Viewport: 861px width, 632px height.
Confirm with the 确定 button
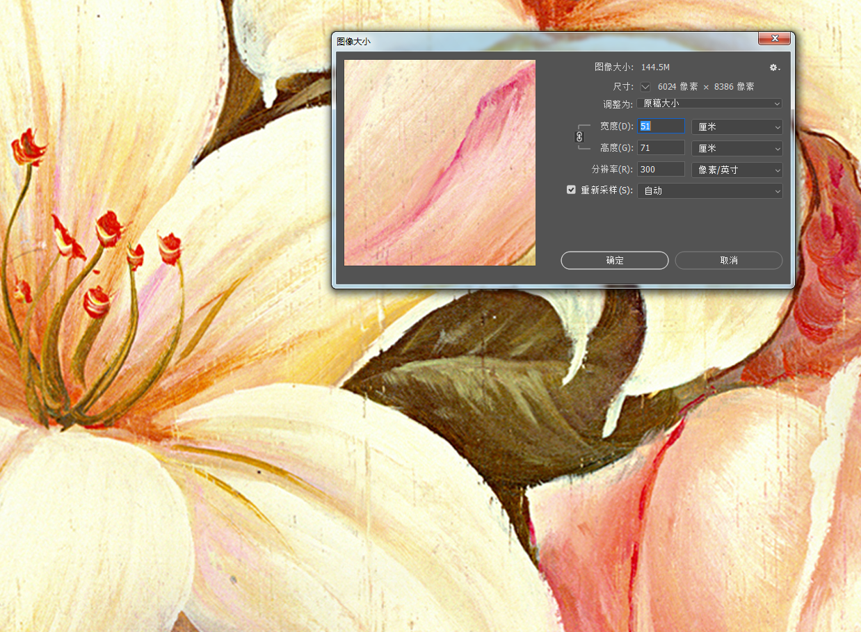(615, 261)
